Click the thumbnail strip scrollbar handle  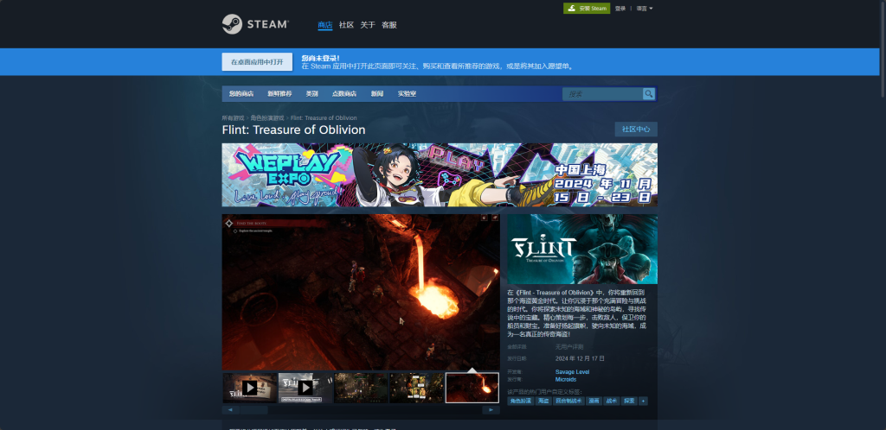[x=254, y=410]
